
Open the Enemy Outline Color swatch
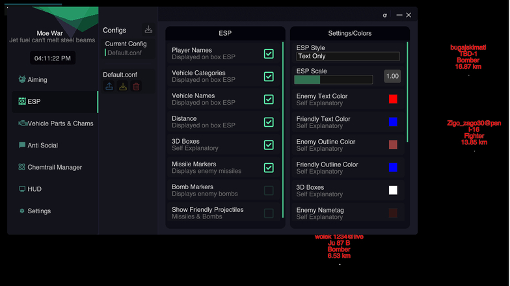click(393, 144)
